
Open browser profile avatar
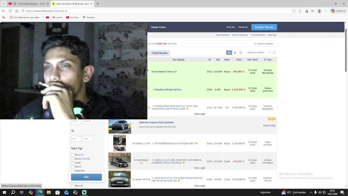319,11
